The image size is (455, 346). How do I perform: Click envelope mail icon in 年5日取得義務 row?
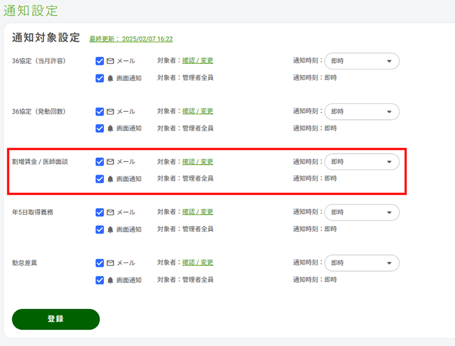(110, 212)
